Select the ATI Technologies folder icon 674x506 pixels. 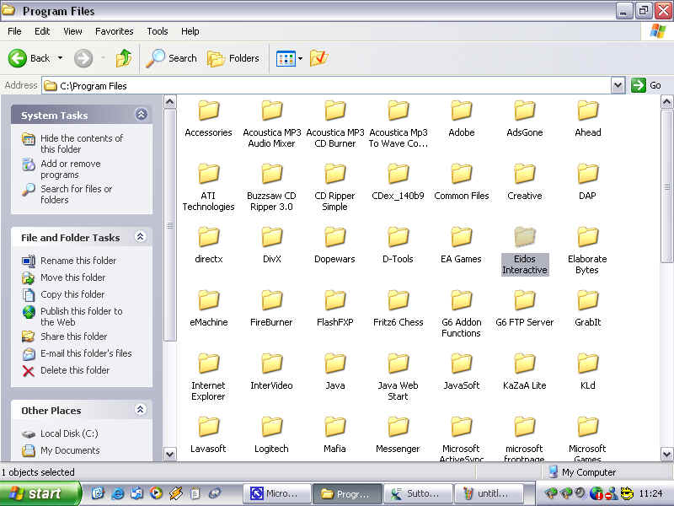pos(208,174)
